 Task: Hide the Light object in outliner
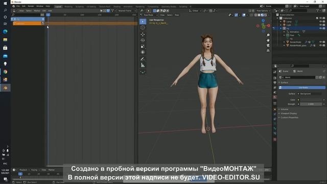pos(320,25)
